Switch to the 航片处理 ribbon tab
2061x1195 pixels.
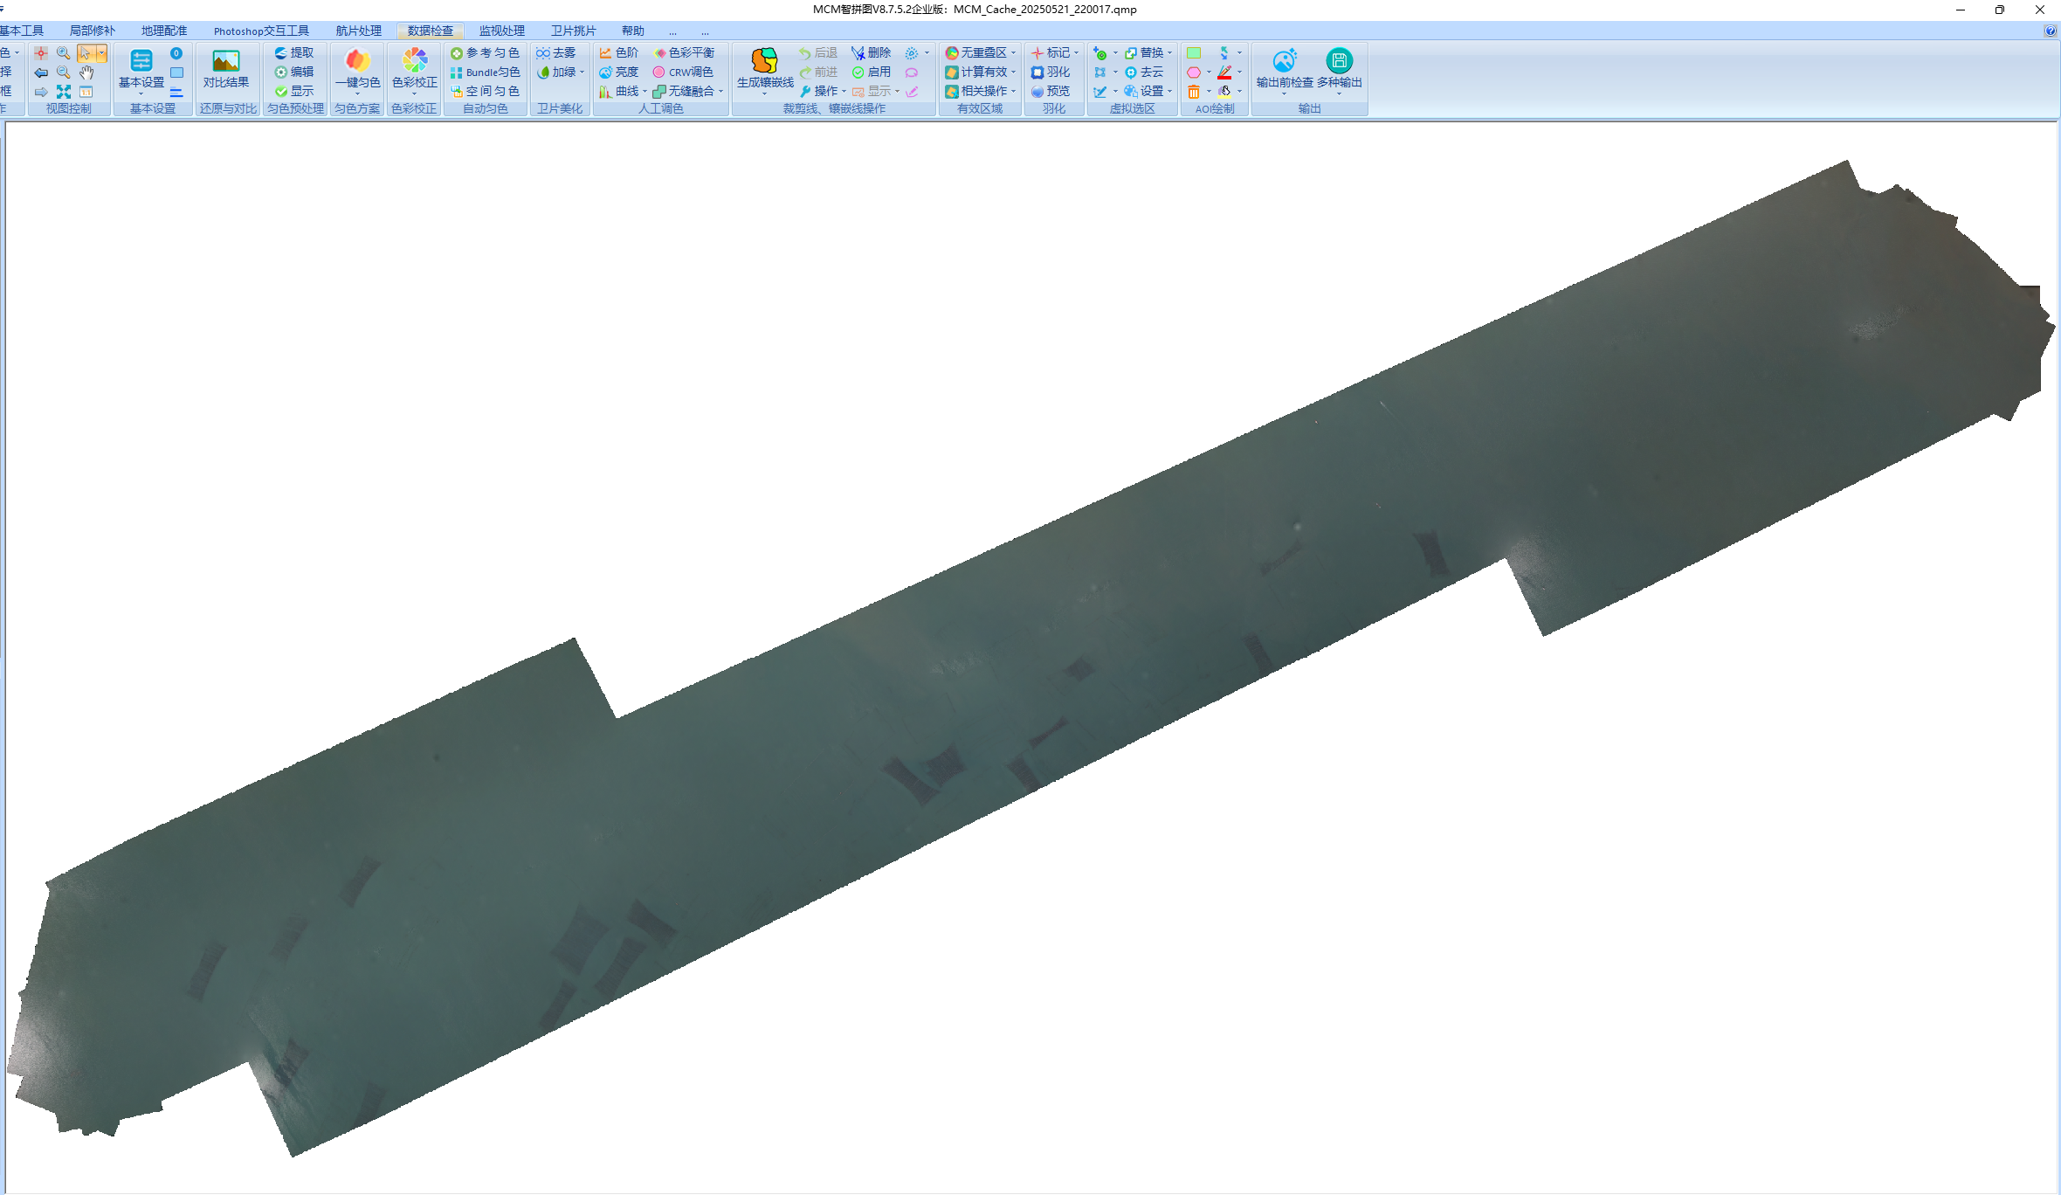[x=358, y=31]
